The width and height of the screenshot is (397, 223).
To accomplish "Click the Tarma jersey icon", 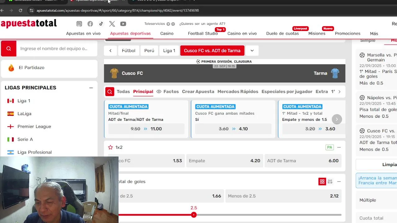I will click(335, 73).
